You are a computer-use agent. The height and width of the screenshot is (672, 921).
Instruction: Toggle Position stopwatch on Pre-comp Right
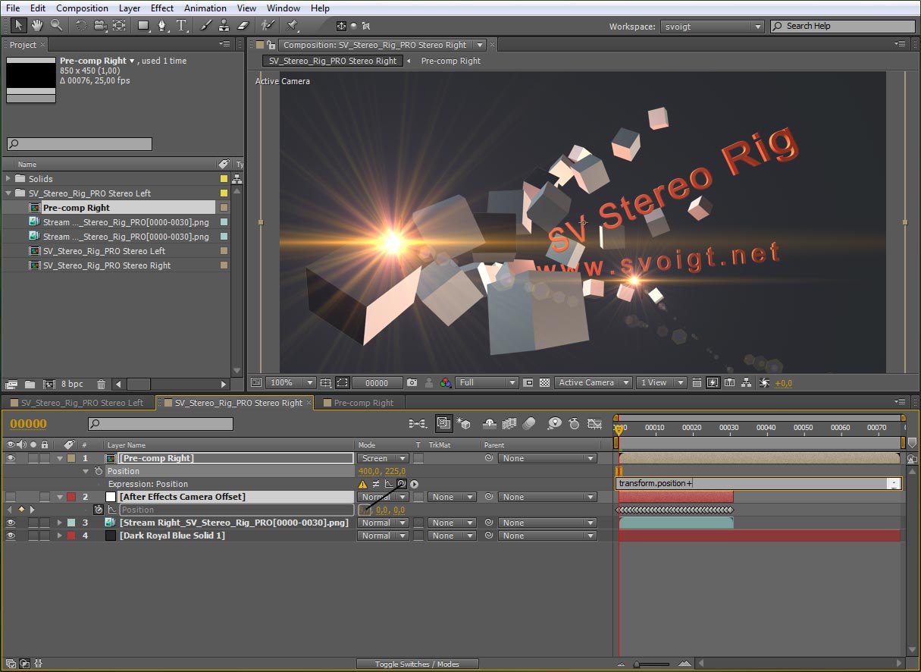click(x=99, y=471)
